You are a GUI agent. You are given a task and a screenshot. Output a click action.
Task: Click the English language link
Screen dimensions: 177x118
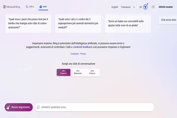115,7
